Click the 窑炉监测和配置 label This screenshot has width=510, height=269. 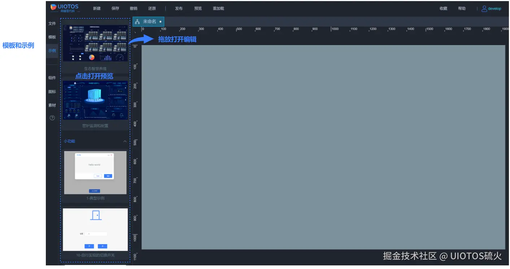95,126
